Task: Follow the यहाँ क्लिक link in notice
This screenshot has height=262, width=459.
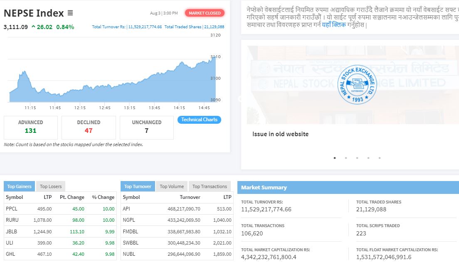Action: (334, 25)
